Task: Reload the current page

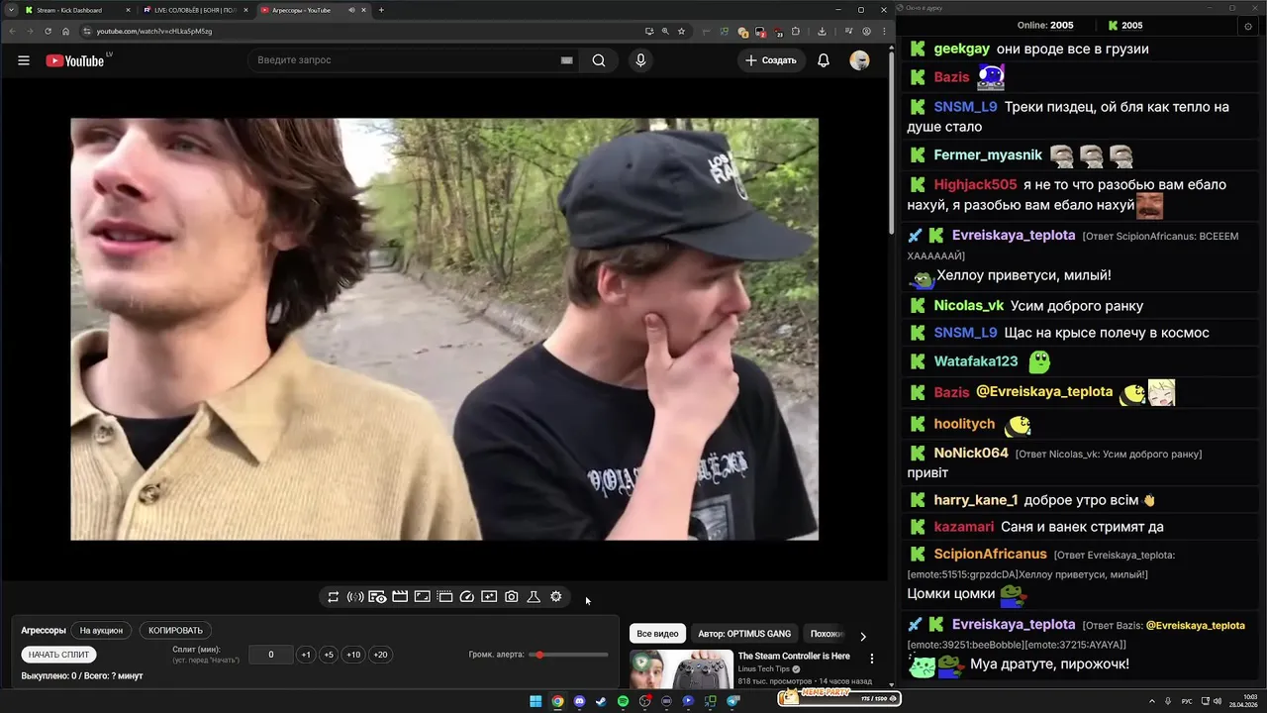Action: click(48, 31)
